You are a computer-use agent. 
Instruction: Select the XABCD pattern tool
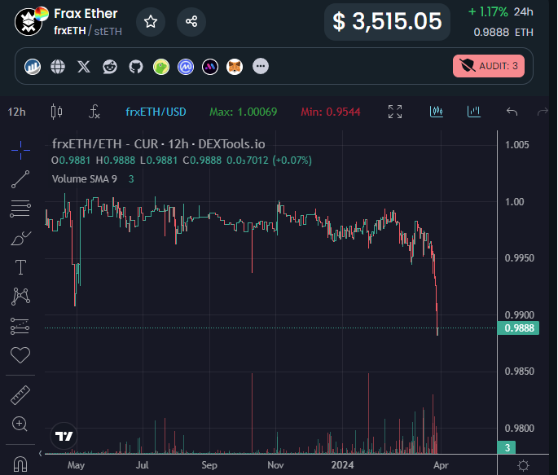click(20, 297)
